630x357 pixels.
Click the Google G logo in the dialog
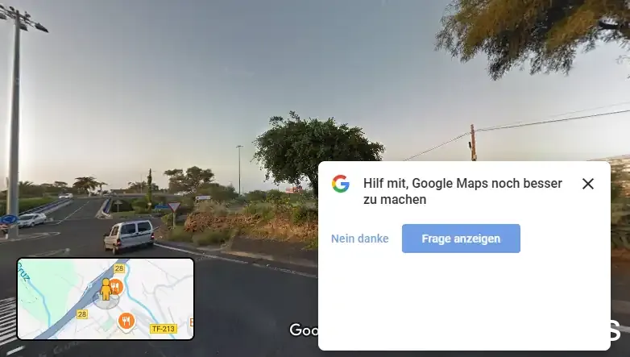pyautogui.click(x=340, y=184)
